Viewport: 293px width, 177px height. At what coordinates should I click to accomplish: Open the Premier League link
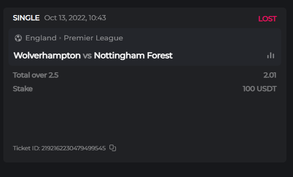93,38
